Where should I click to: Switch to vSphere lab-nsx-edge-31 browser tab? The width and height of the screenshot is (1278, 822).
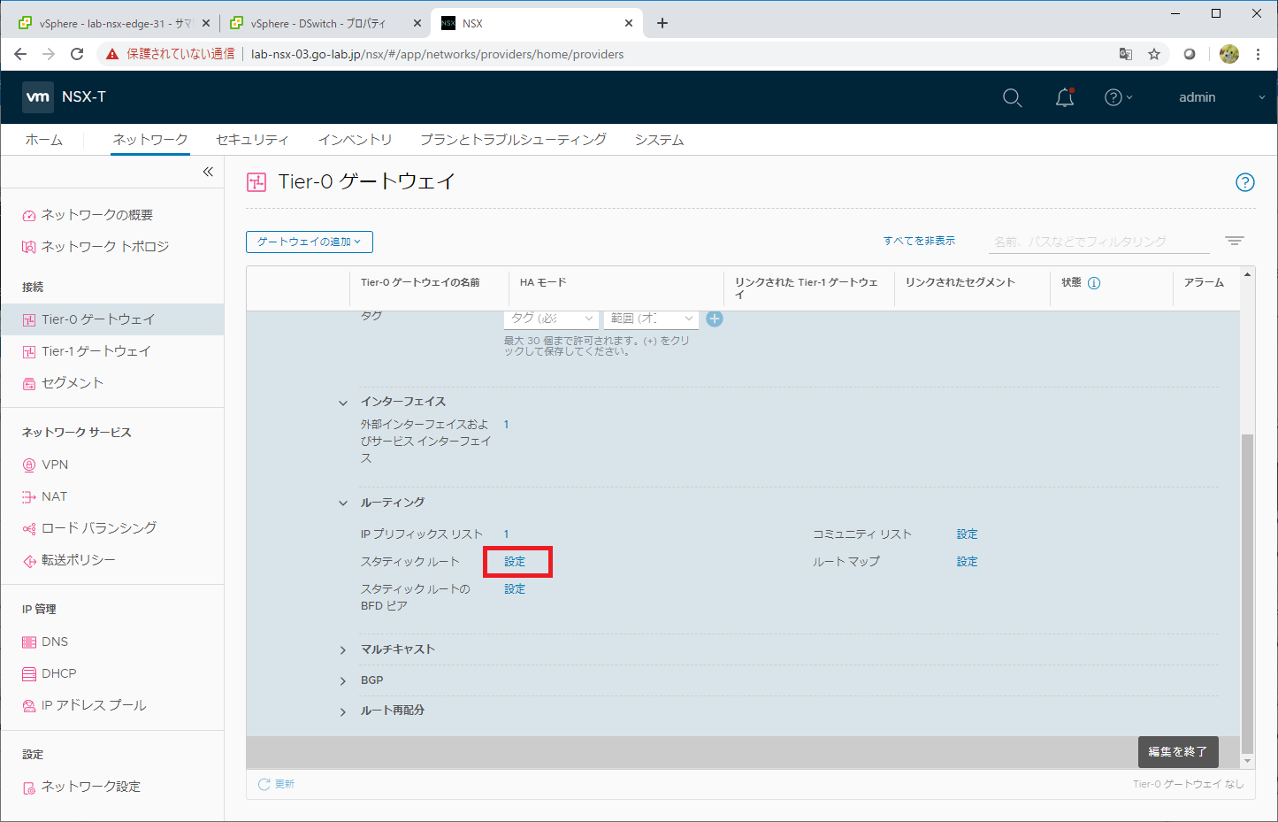pos(113,24)
